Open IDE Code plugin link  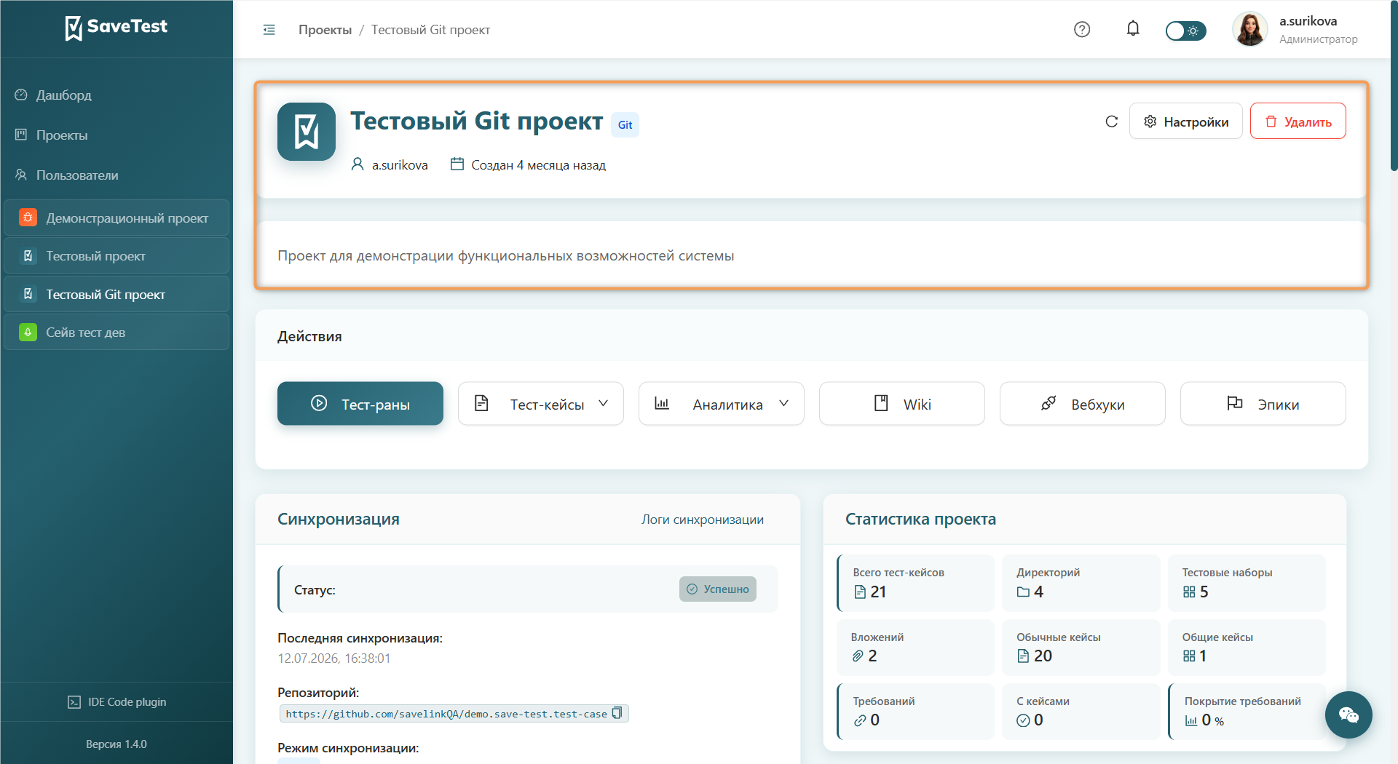(x=116, y=702)
